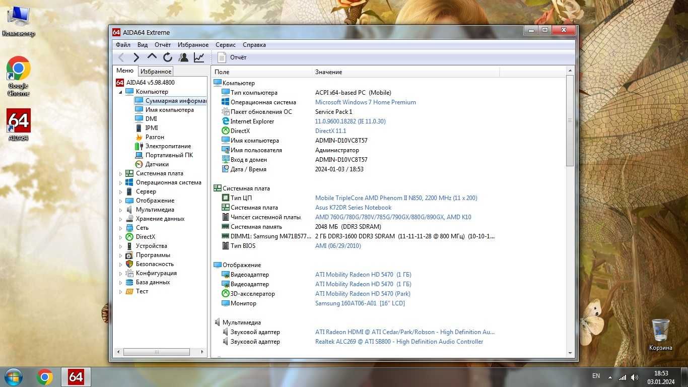Expand the Операционная система tree node

coord(120,182)
